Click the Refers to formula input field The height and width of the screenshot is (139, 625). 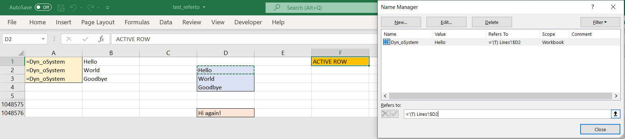(507, 114)
